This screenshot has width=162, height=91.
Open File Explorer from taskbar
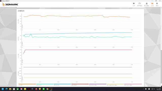click(x=10, y=89)
